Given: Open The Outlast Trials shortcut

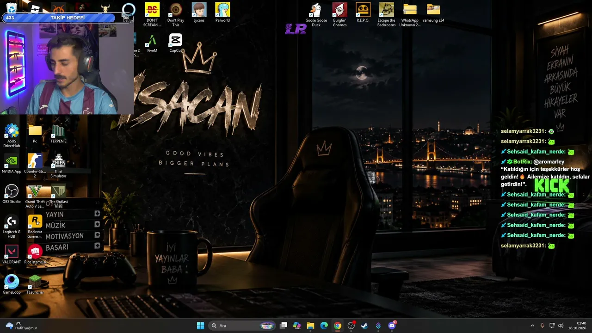Looking at the screenshot, I should tap(58, 196).
